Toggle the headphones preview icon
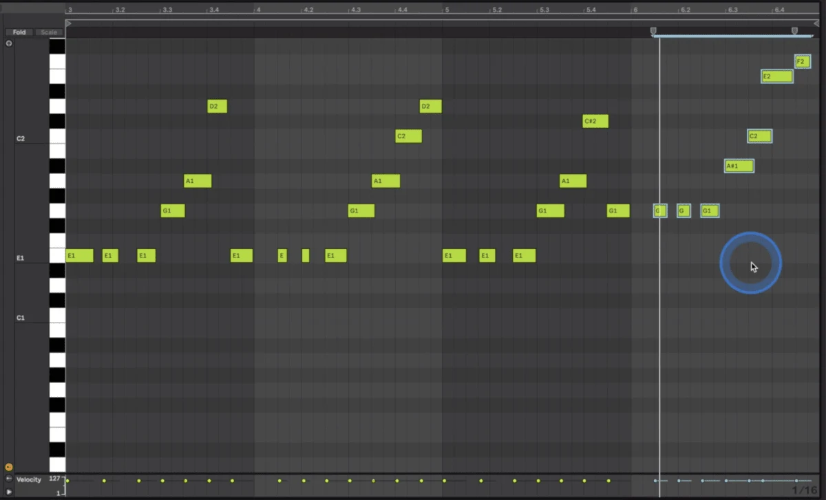This screenshot has width=826, height=500. (x=9, y=43)
